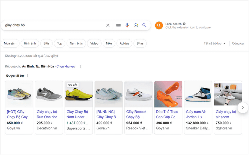Click the Supersports seller name

click(78, 128)
